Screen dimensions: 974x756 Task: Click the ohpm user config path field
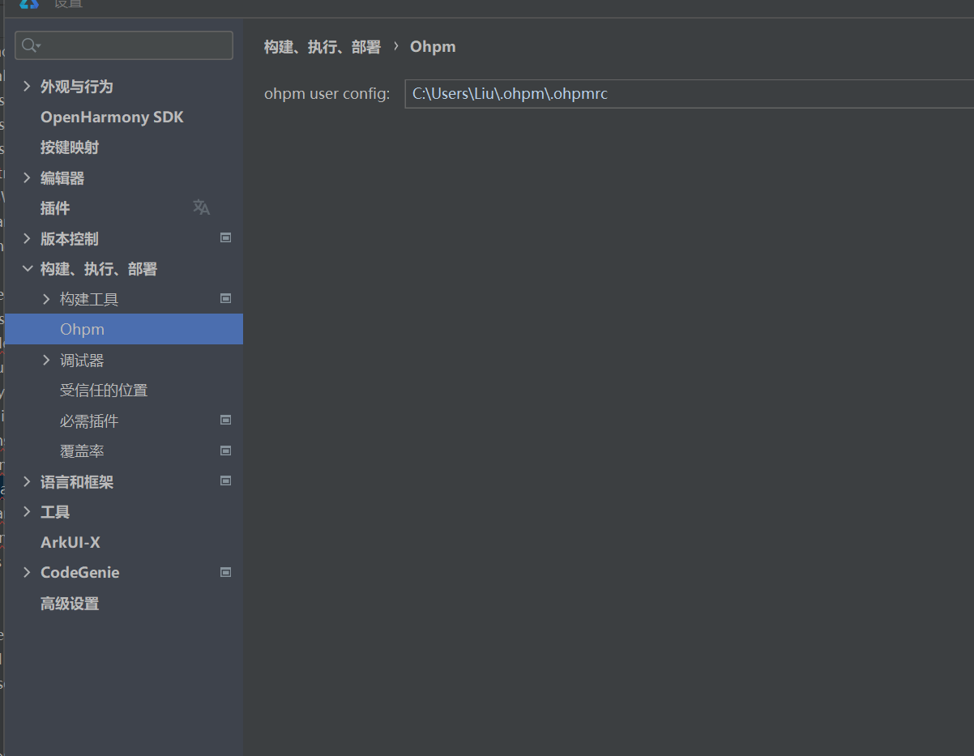[689, 94]
